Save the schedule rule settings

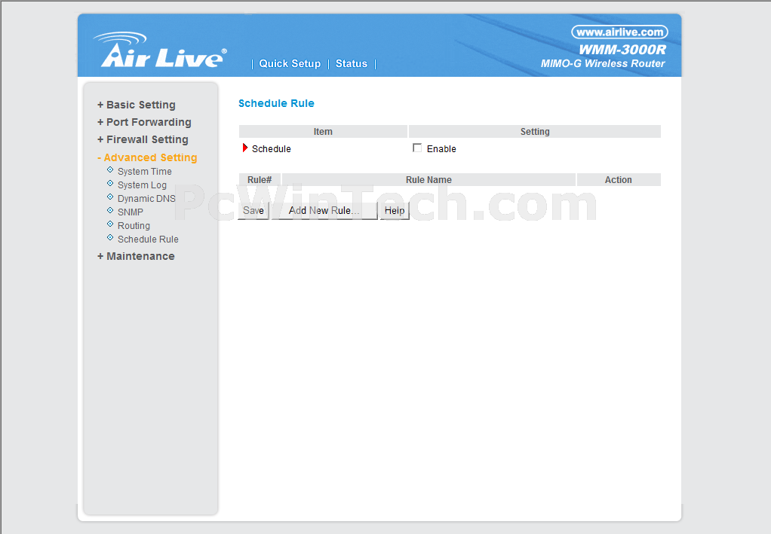[x=253, y=211]
